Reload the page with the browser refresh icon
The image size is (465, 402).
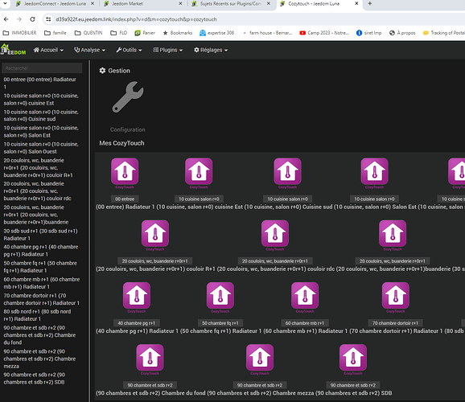pos(32,19)
